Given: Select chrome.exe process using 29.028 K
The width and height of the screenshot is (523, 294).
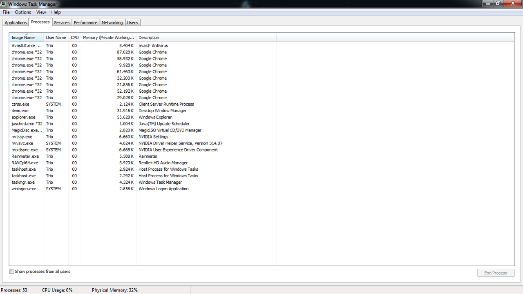Looking at the screenshot, I should (x=143, y=98).
